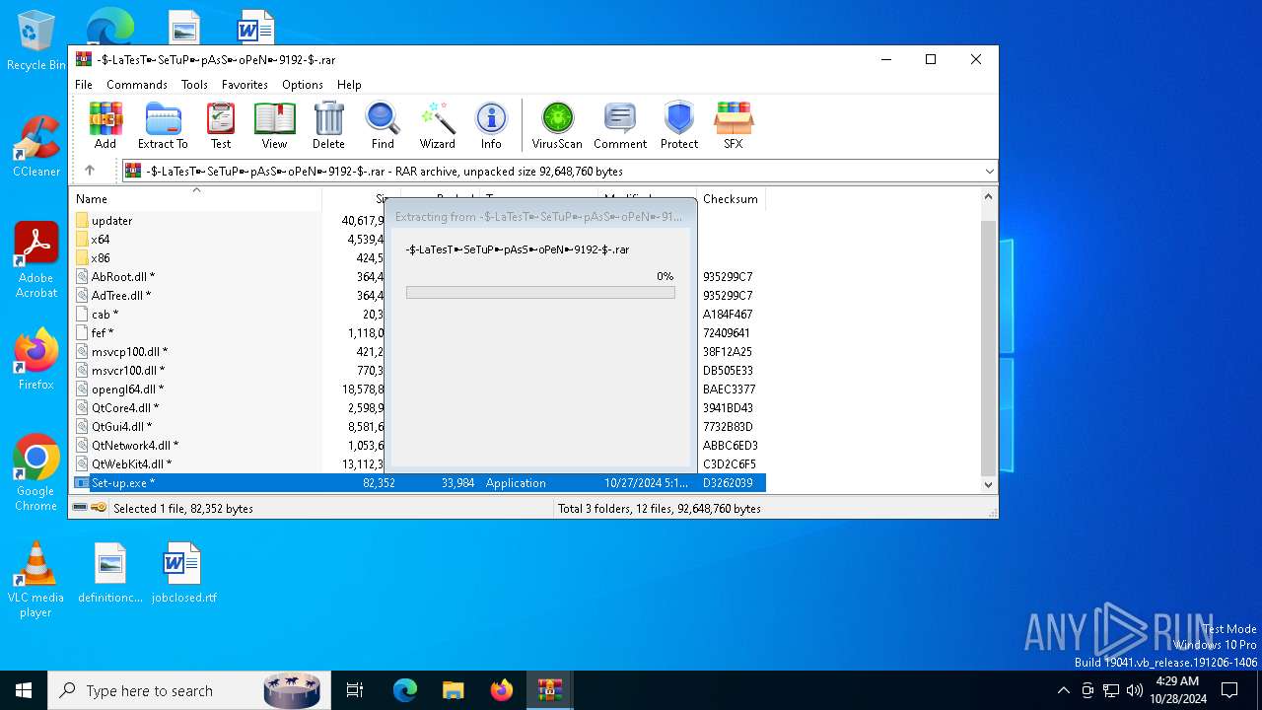Click the Windows Start button
This screenshot has height=710, width=1262.
24,690
